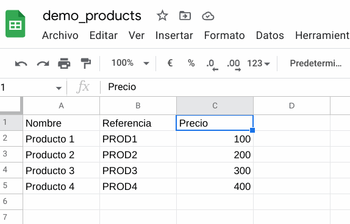Select column B header
This screenshot has width=350, height=224.
coord(138,106)
